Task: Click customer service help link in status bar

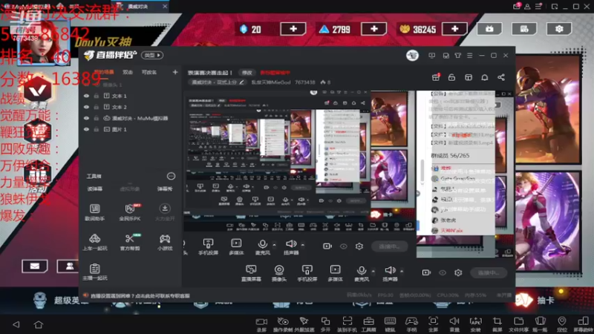Action: coord(140,295)
